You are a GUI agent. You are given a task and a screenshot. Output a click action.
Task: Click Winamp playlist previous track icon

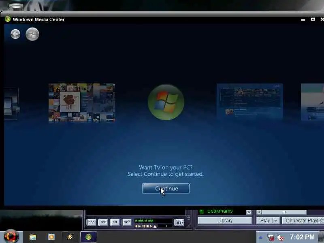point(136,226)
